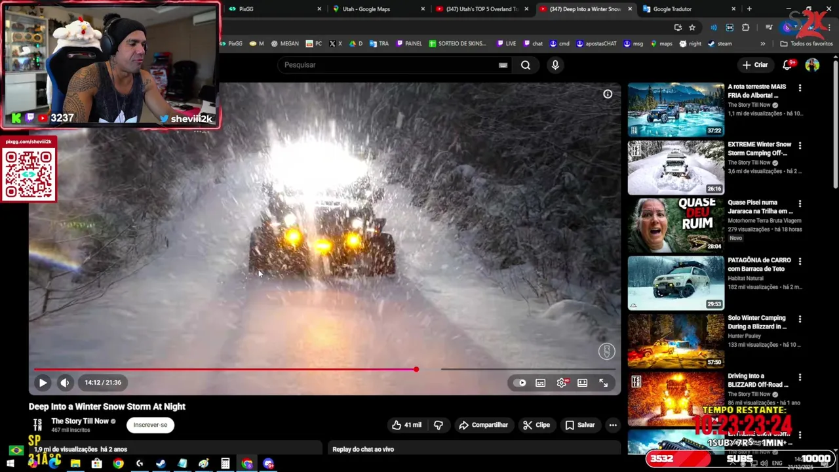
Task: Open The Story Till Now channel avatar
Action: click(37, 425)
